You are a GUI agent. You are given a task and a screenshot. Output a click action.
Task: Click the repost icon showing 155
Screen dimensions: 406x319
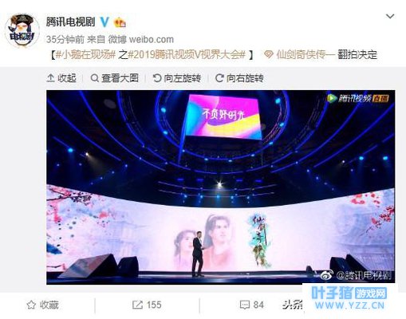click(147, 305)
